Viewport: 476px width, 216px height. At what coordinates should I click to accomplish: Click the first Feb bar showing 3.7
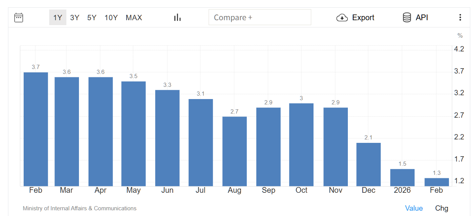36,130
